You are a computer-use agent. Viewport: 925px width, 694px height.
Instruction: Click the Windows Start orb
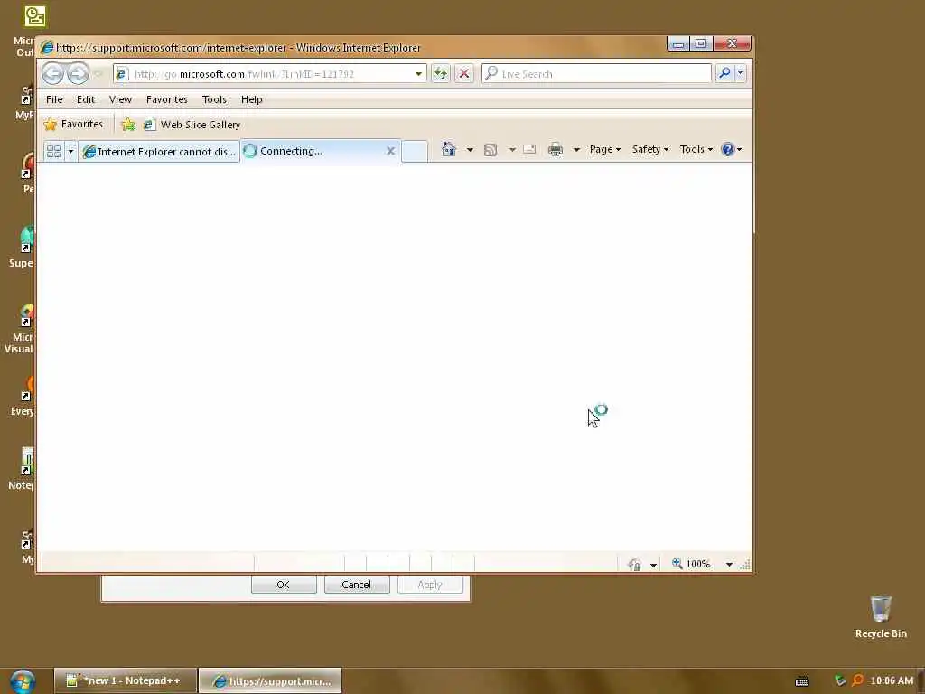23,681
